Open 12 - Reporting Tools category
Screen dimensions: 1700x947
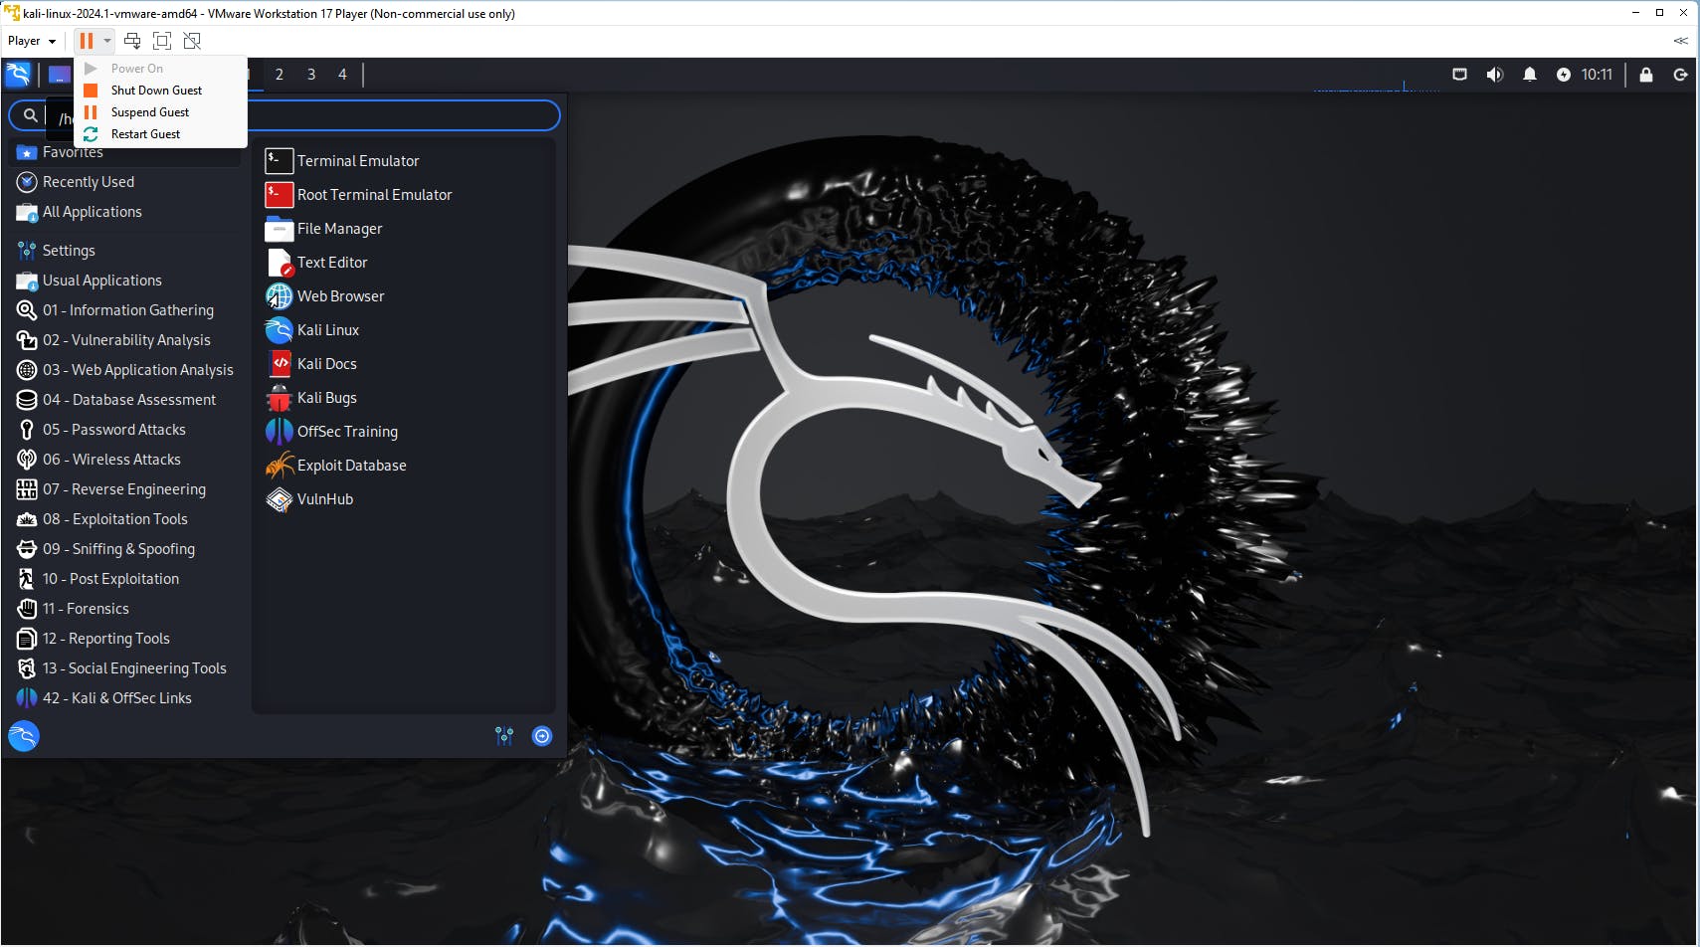click(x=125, y=639)
